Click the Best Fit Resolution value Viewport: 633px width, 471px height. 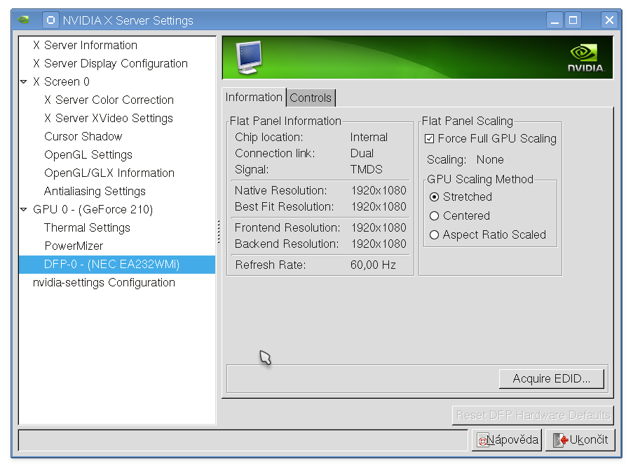tap(379, 206)
